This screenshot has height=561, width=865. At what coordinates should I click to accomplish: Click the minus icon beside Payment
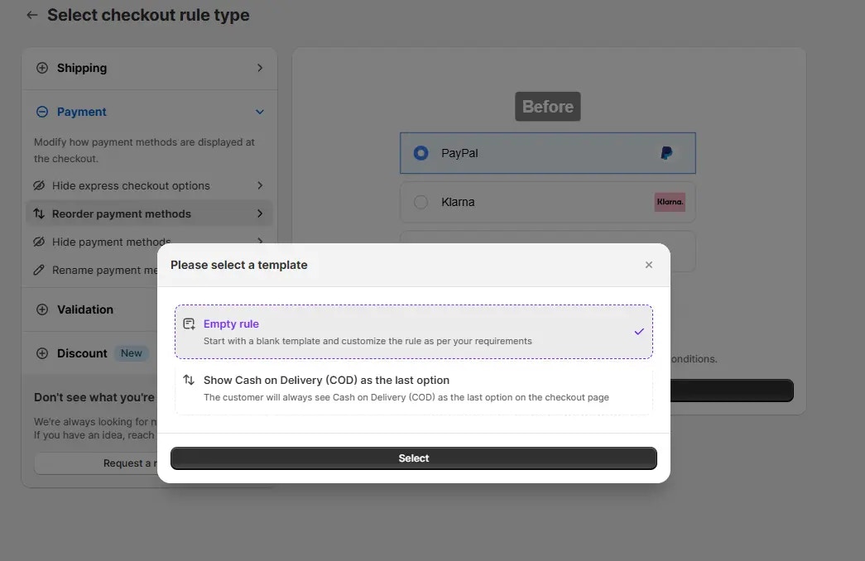click(42, 112)
